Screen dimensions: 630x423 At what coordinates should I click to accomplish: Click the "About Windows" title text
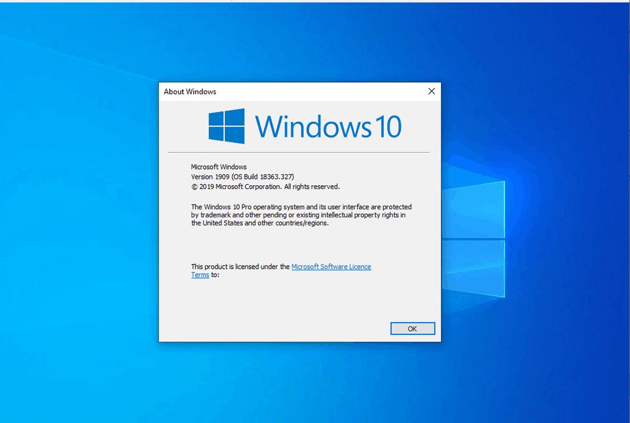[190, 91]
